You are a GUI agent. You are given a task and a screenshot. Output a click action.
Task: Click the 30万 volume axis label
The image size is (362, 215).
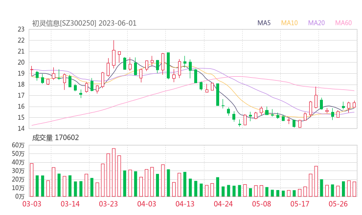pyautogui.click(x=18, y=171)
